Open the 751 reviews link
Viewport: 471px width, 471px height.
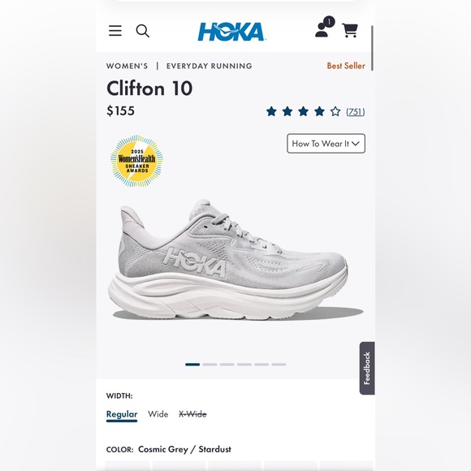tap(356, 112)
